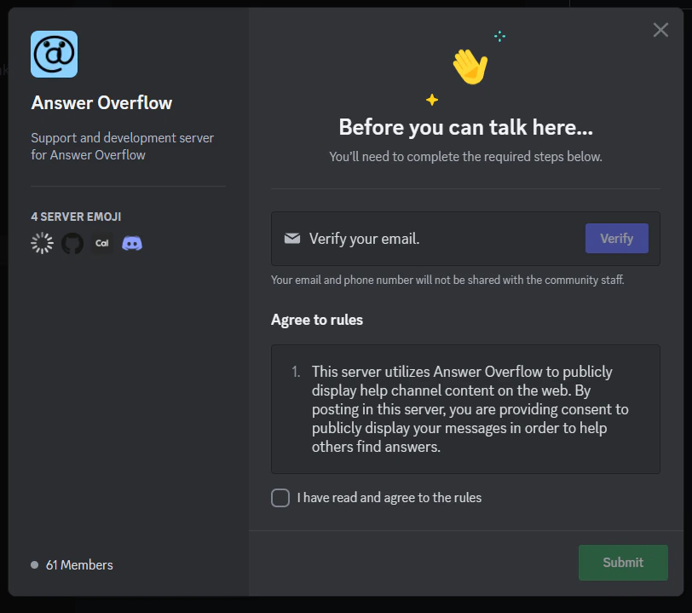Click the '61 Members' count text

(79, 565)
